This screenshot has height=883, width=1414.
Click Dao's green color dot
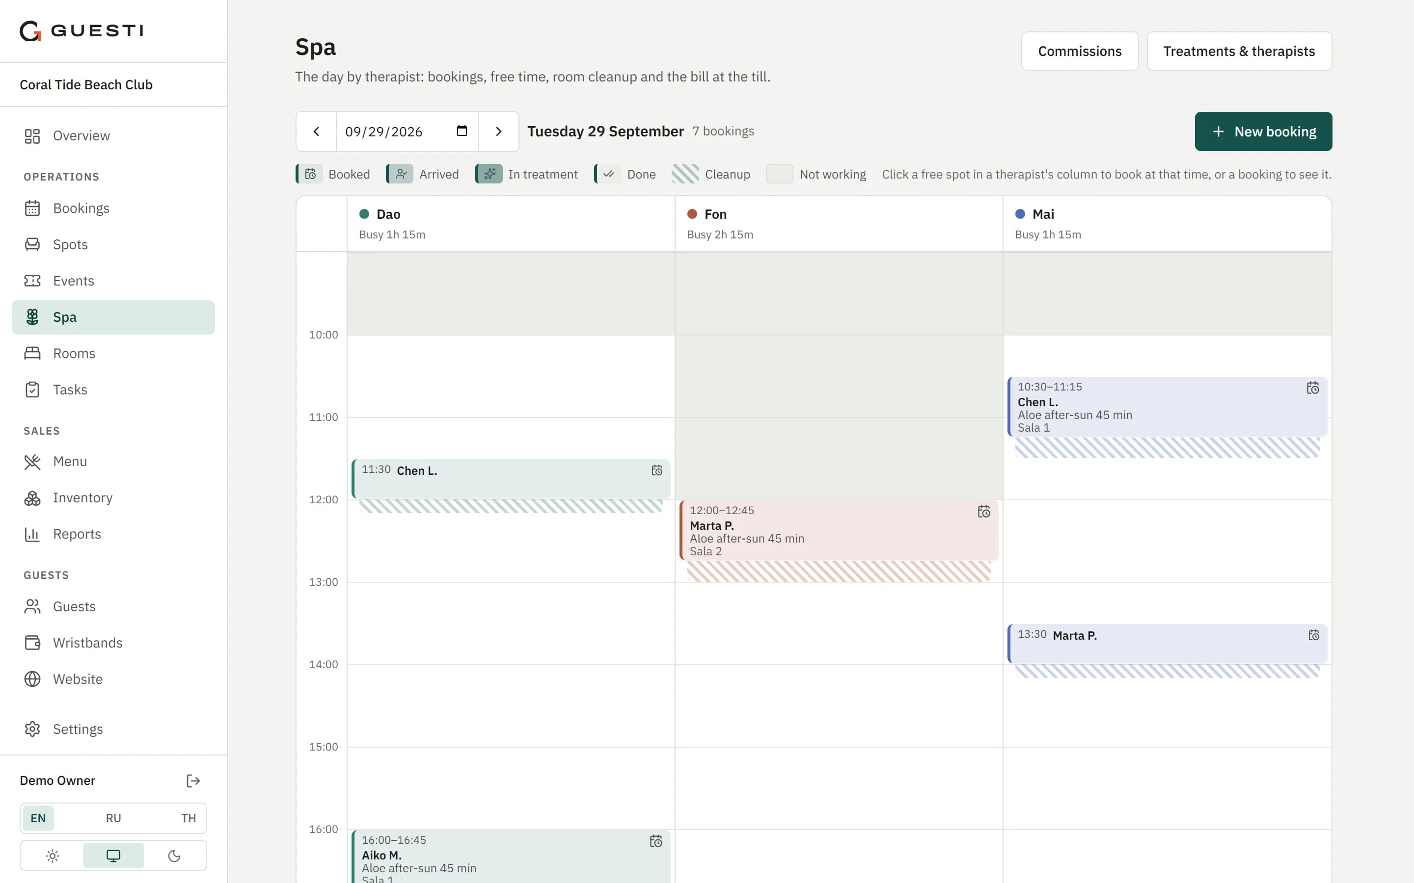pos(364,214)
